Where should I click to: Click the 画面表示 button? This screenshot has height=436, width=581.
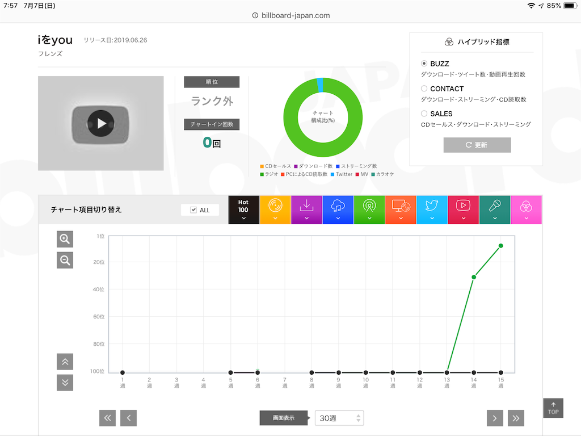[284, 418]
